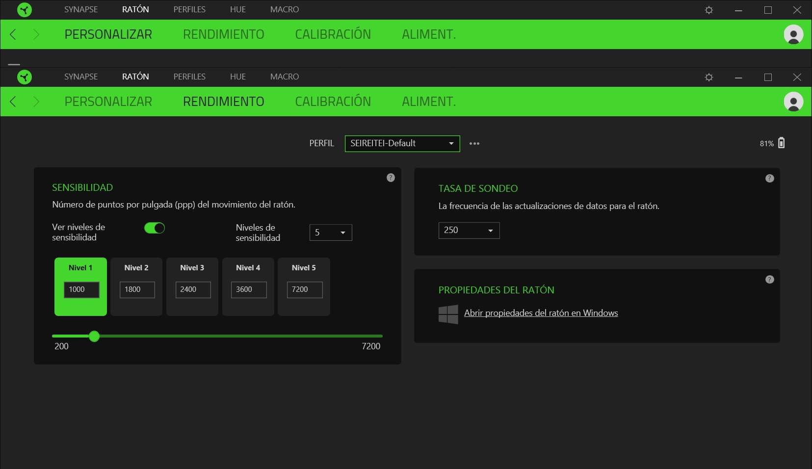The height and width of the screenshot is (469, 812).
Task: Select Ratón menu in the back window
Action: pyautogui.click(x=135, y=9)
